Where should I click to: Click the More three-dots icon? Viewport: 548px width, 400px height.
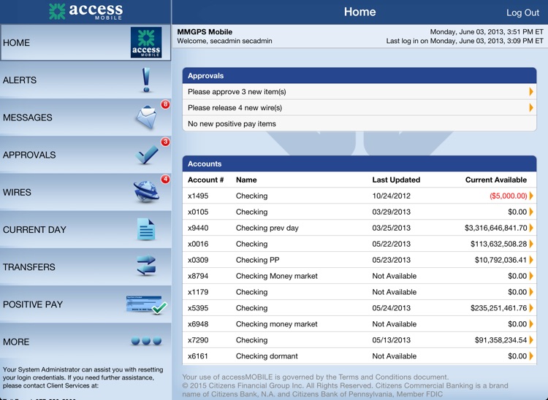click(146, 341)
